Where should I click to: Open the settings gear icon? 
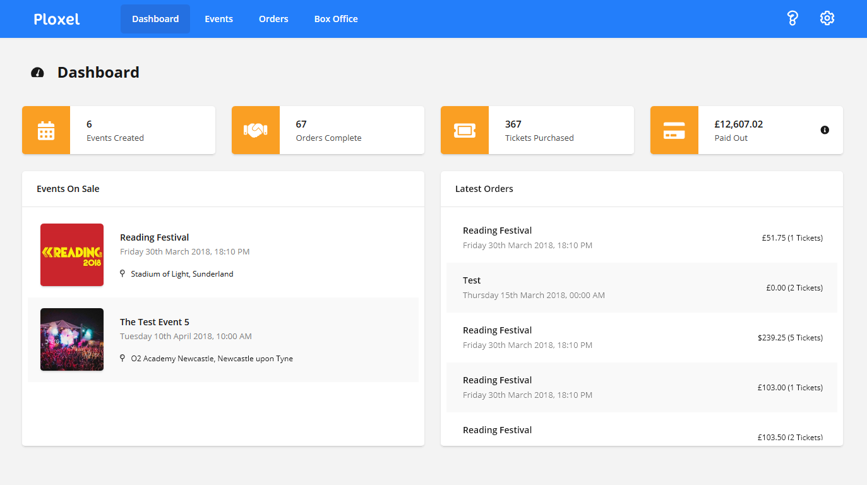[x=827, y=18]
